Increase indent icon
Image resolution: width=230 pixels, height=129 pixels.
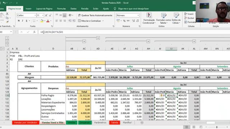pos(74,21)
